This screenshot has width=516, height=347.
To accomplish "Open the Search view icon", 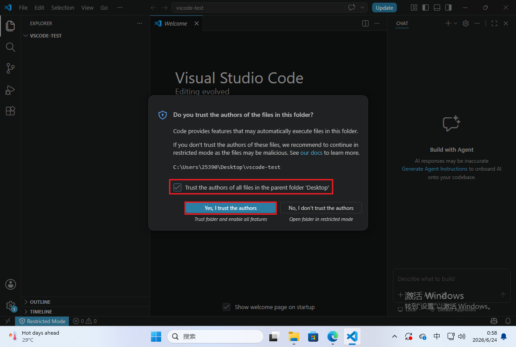I will (10, 47).
